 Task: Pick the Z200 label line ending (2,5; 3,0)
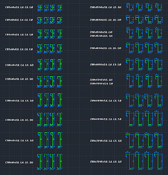(101, 84)
